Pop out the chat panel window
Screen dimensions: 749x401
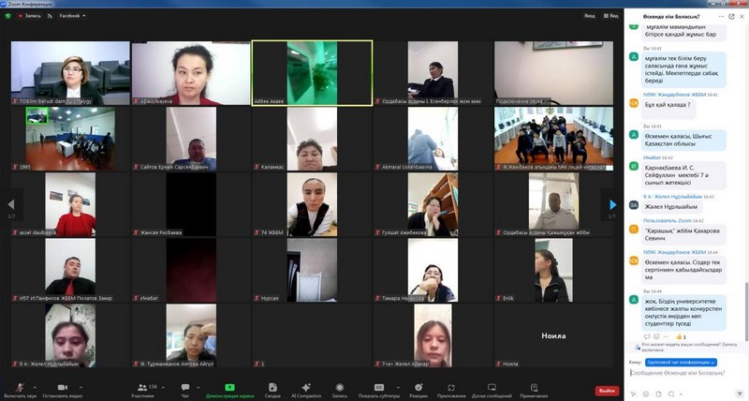pos(731,16)
